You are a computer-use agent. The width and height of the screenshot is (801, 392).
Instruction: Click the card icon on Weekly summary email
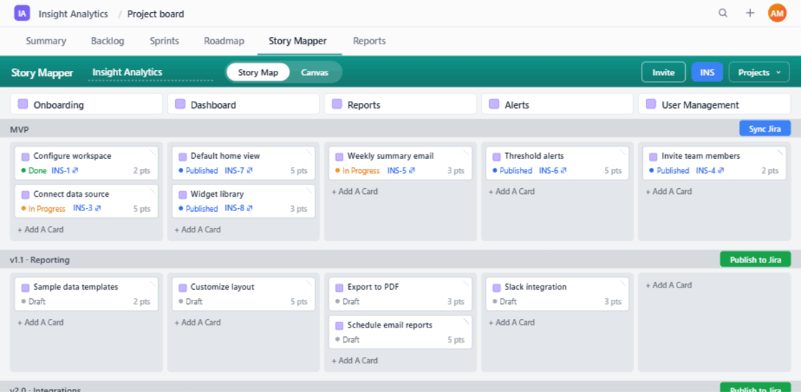(339, 157)
